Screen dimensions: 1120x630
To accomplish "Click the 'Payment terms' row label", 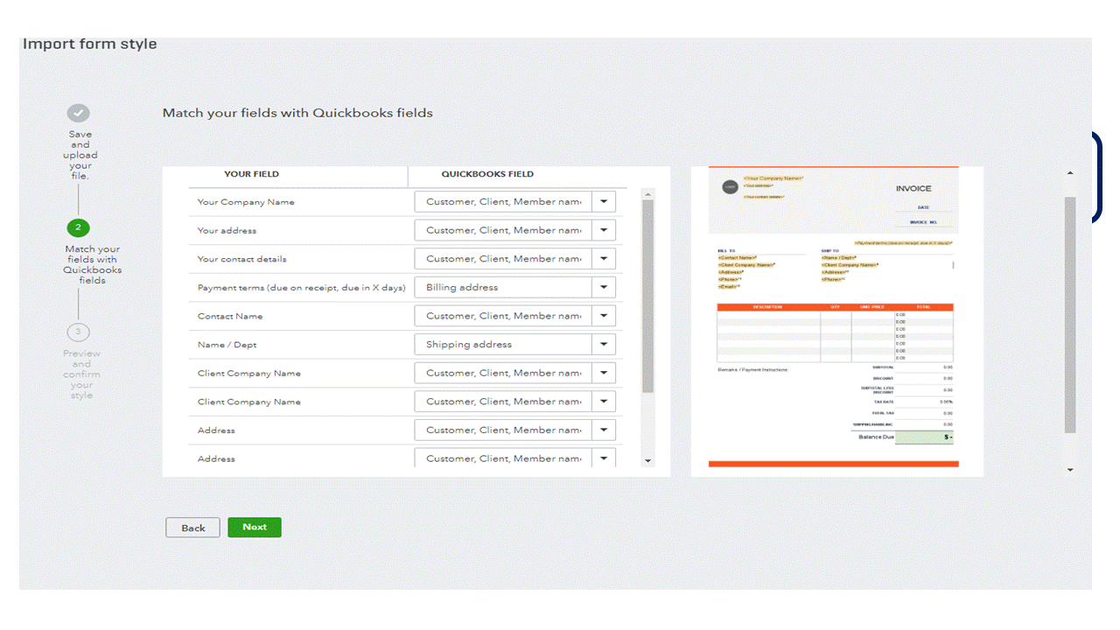I will pos(302,288).
